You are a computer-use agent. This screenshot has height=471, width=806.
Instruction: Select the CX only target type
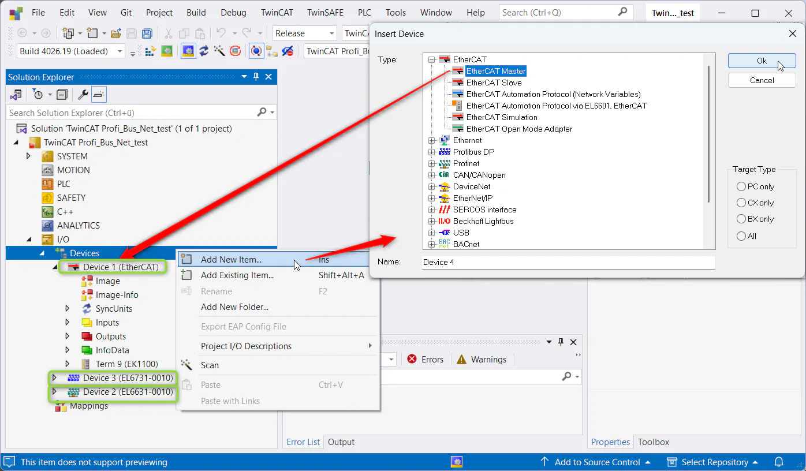(x=741, y=203)
